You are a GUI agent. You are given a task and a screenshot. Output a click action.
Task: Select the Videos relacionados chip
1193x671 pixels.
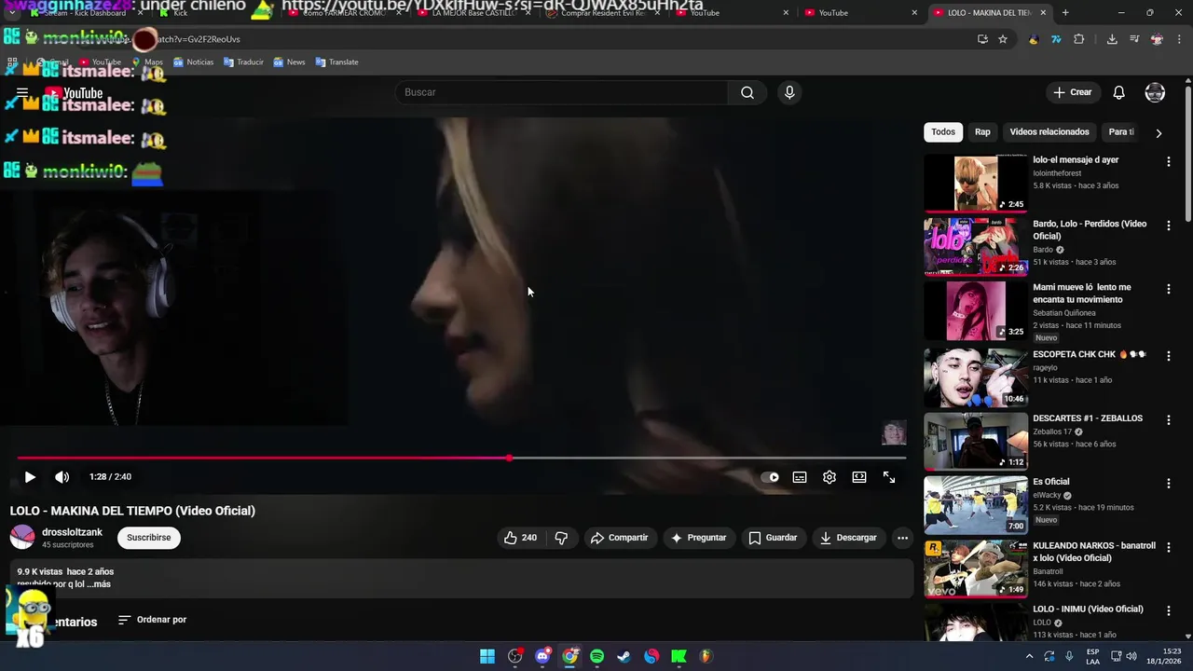click(1049, 132)
